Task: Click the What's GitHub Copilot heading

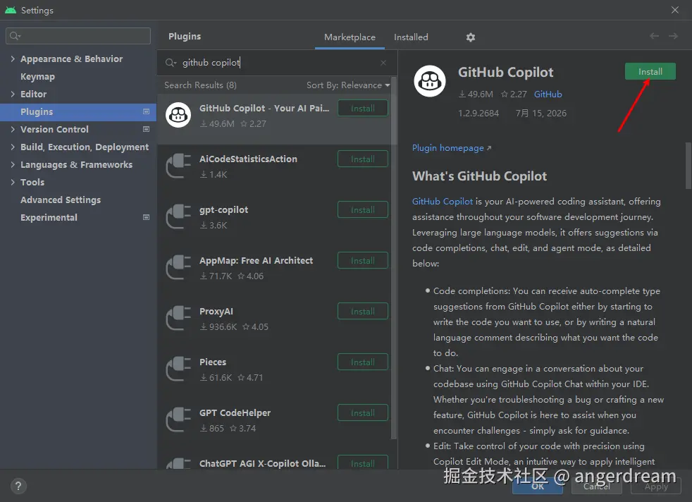Action: point(479,176)
